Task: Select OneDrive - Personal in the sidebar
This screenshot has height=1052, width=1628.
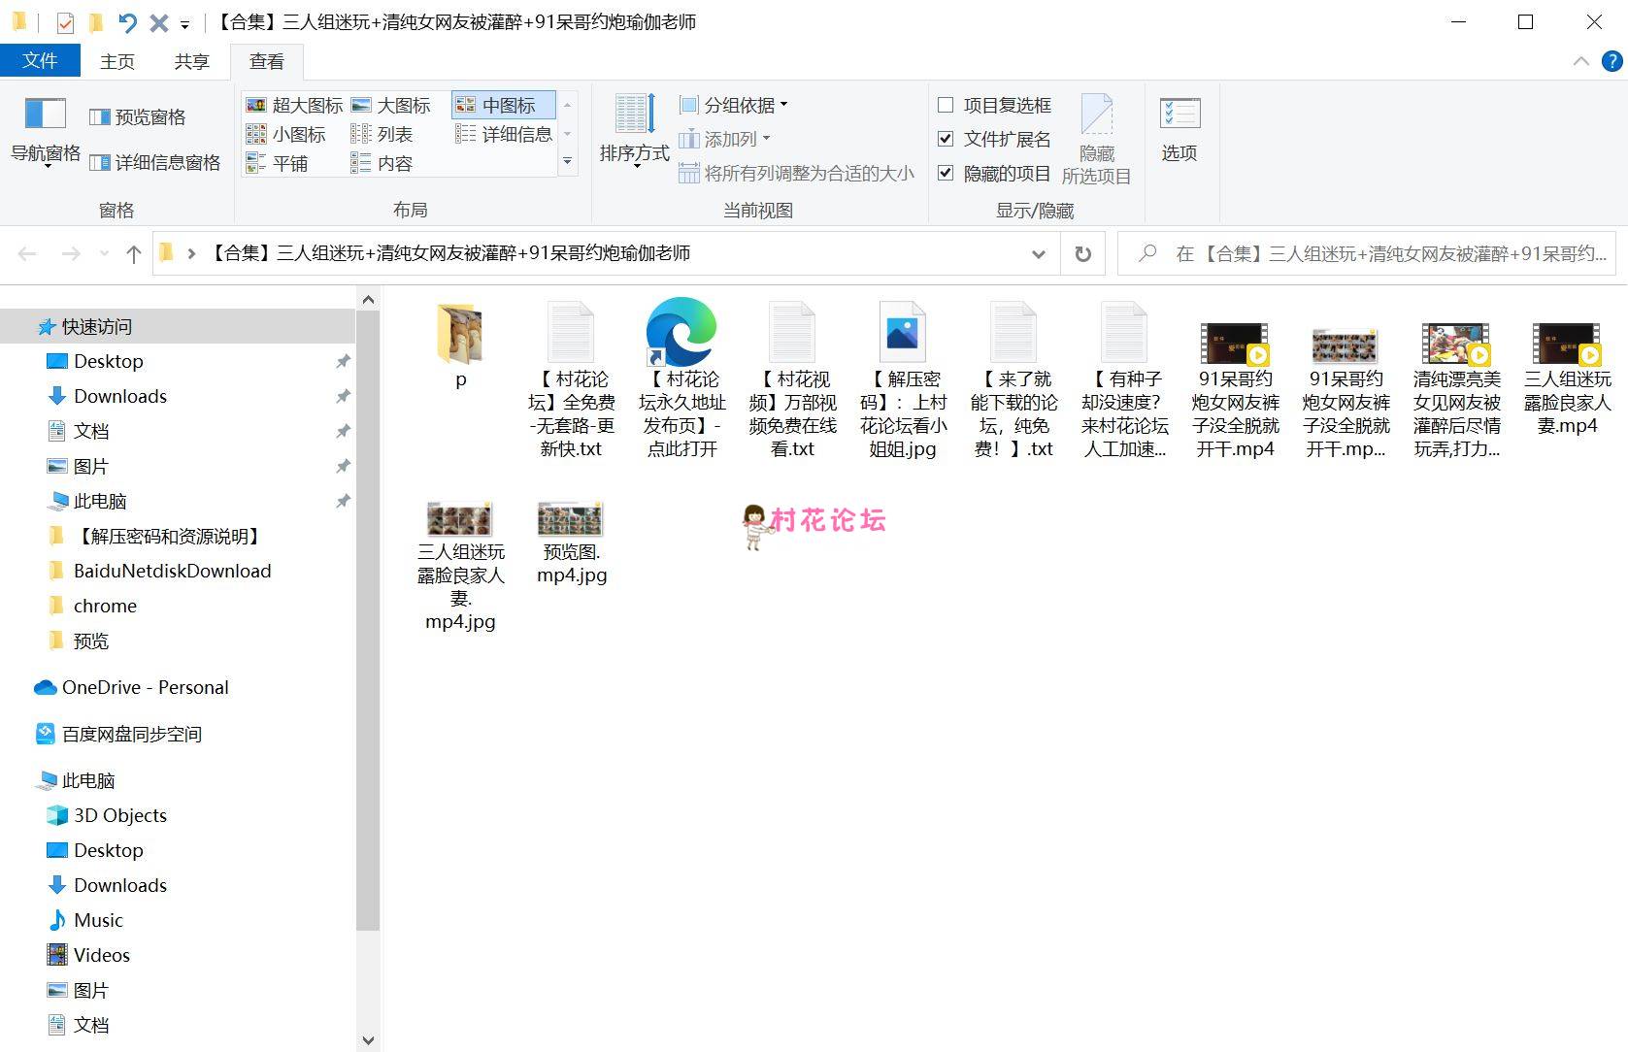Action: tap(145, 687)
